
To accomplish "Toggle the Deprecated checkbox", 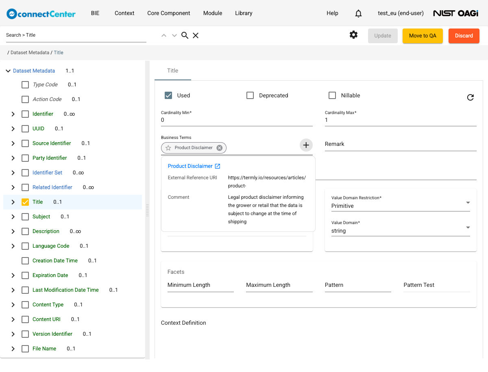I will 251,95.
